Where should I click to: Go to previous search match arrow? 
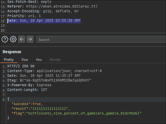pos(22,39)
